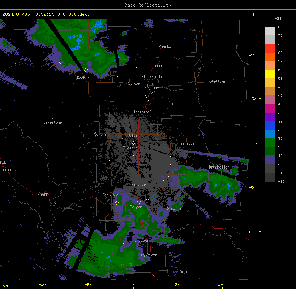The width and height of the screenshot is (296, 289).
Task: Select the light grey 80-70 dBZ legend swatch
Action: pos(270,31)
